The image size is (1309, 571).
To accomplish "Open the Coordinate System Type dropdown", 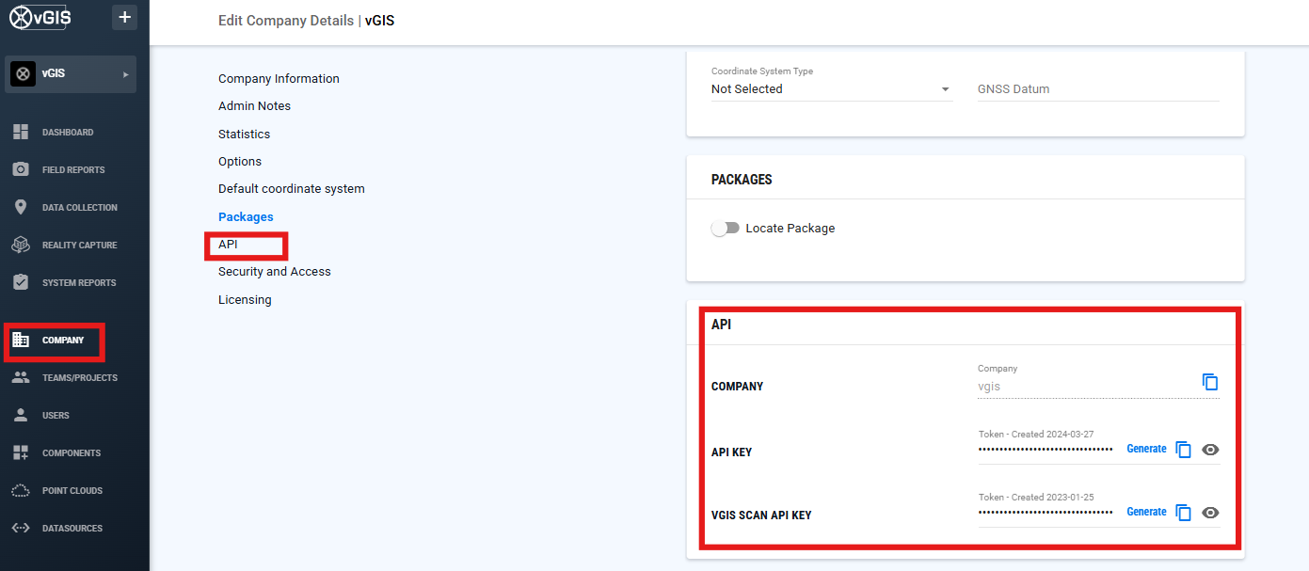I will (831, 89).
